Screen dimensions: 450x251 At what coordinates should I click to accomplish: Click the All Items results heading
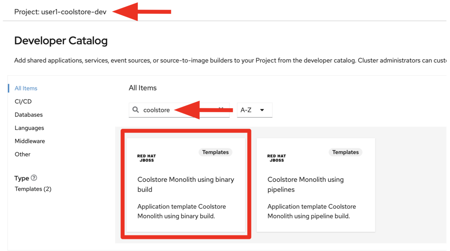142,88
